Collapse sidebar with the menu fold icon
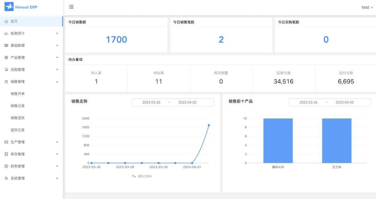This screenshot has height=199, width=376. click(71, 7)
